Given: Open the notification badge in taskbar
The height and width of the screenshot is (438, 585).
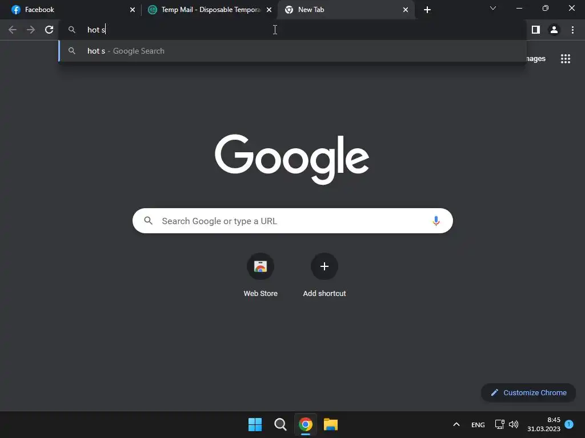Looking at the screenshot, I should tap(569, 424).
